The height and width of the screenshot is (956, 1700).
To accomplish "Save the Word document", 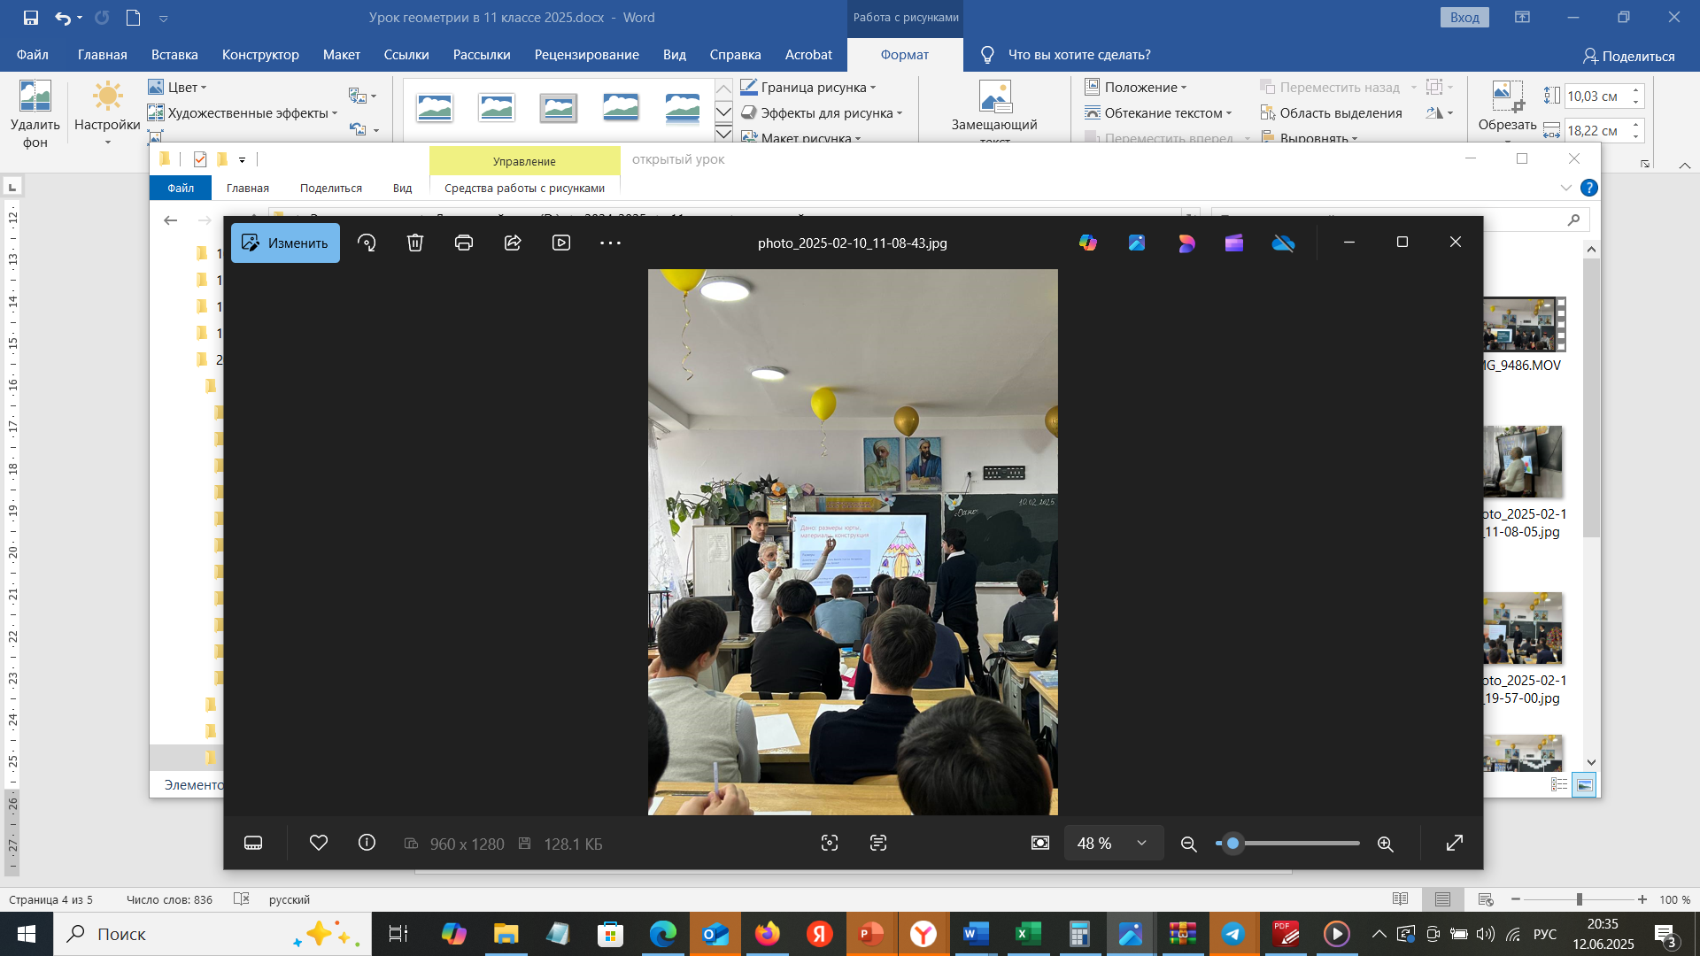I will (30, 17).
